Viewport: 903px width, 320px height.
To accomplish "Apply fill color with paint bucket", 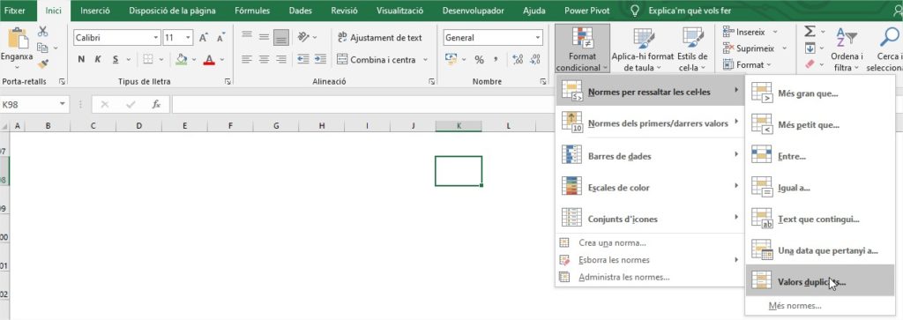I will click(182, 59).
